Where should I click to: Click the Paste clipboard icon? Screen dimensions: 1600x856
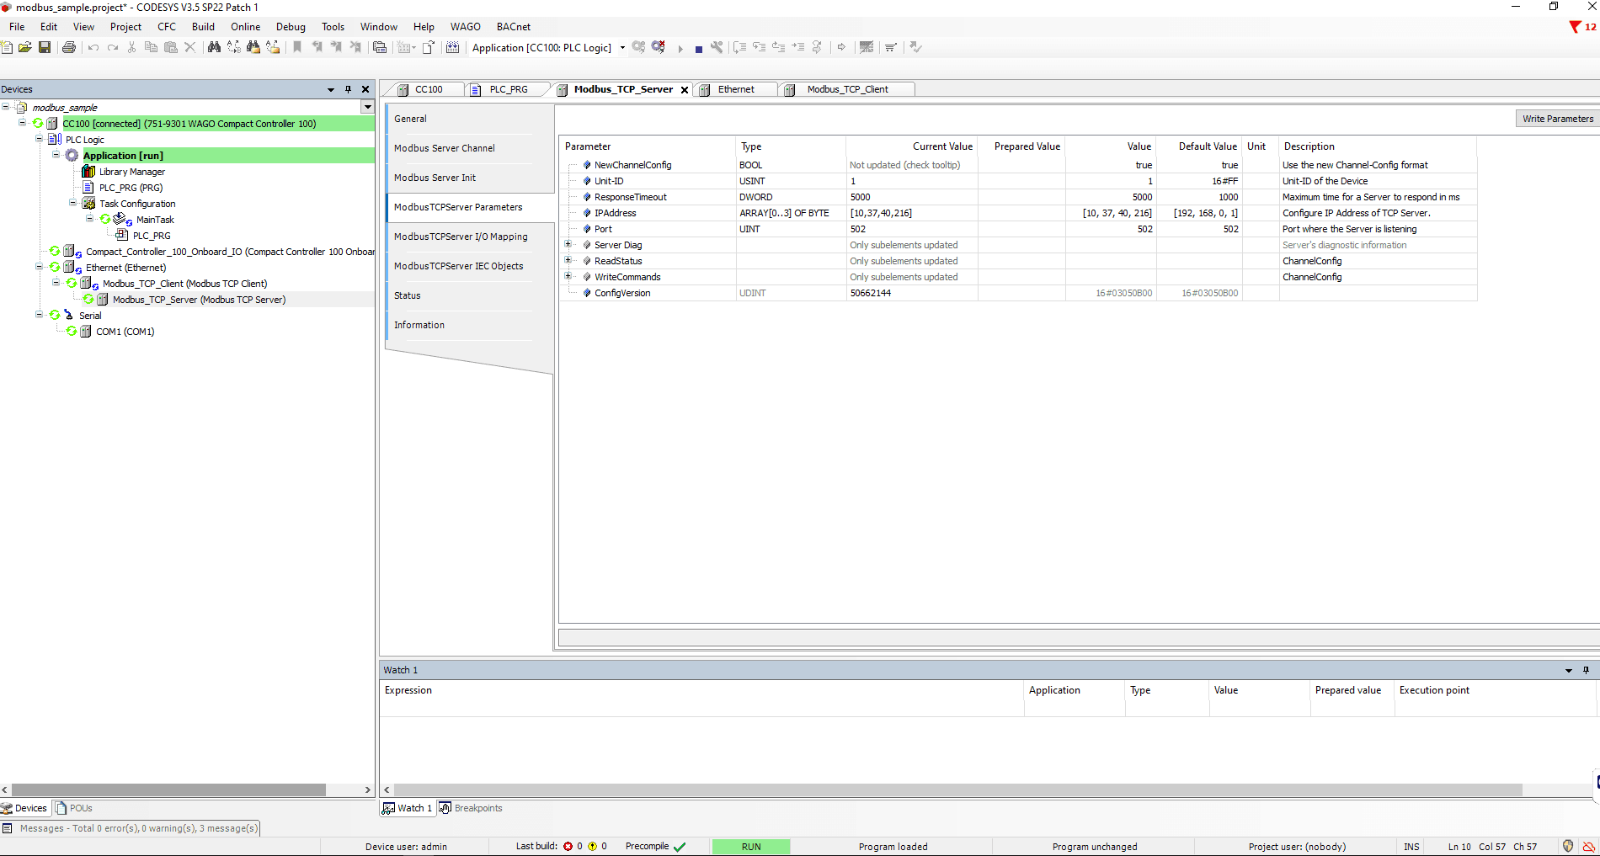click(171, 47)
